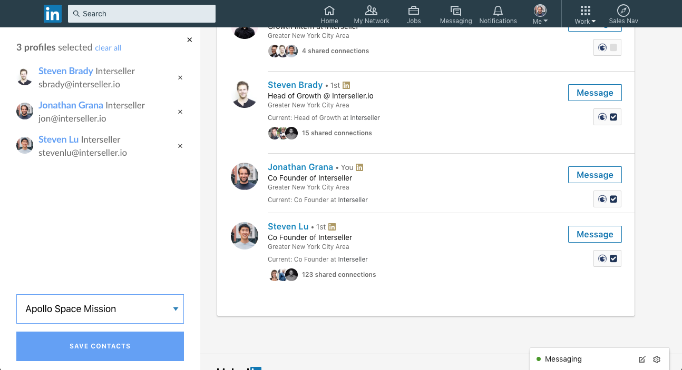Viewport: 682px width, 370px height.
Task: Compose new message in Messaging bar
Action: 641,359
